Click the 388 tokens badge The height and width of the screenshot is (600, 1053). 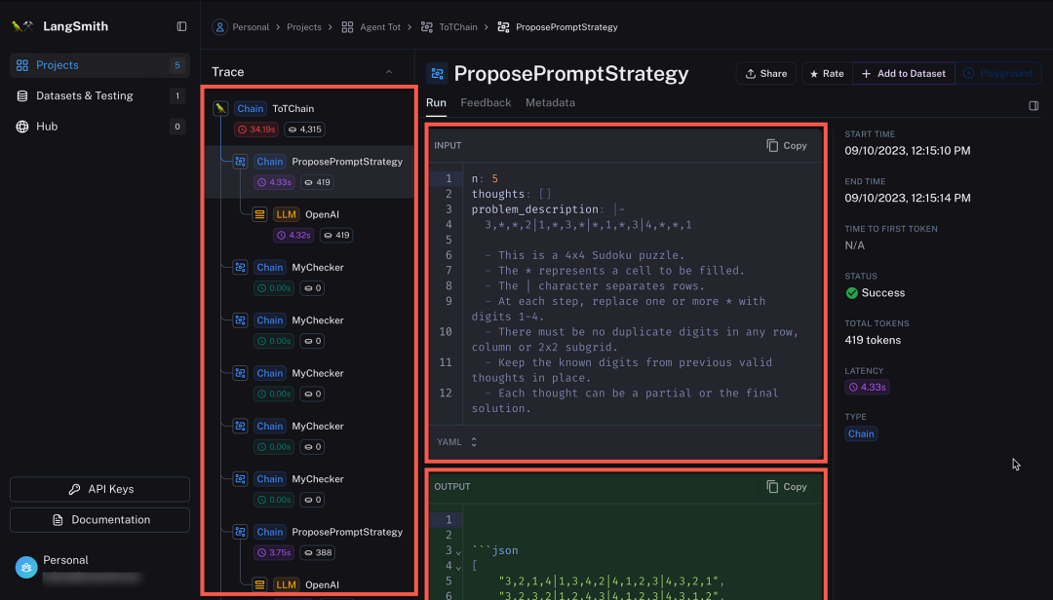tap(318, 553)
